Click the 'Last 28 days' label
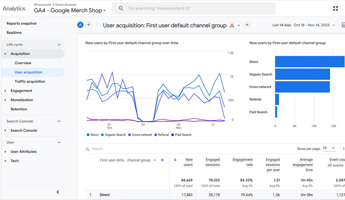 coord(282,25)
